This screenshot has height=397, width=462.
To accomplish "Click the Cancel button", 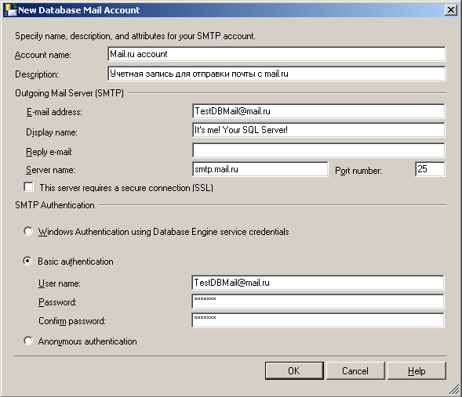I will 355,370.
